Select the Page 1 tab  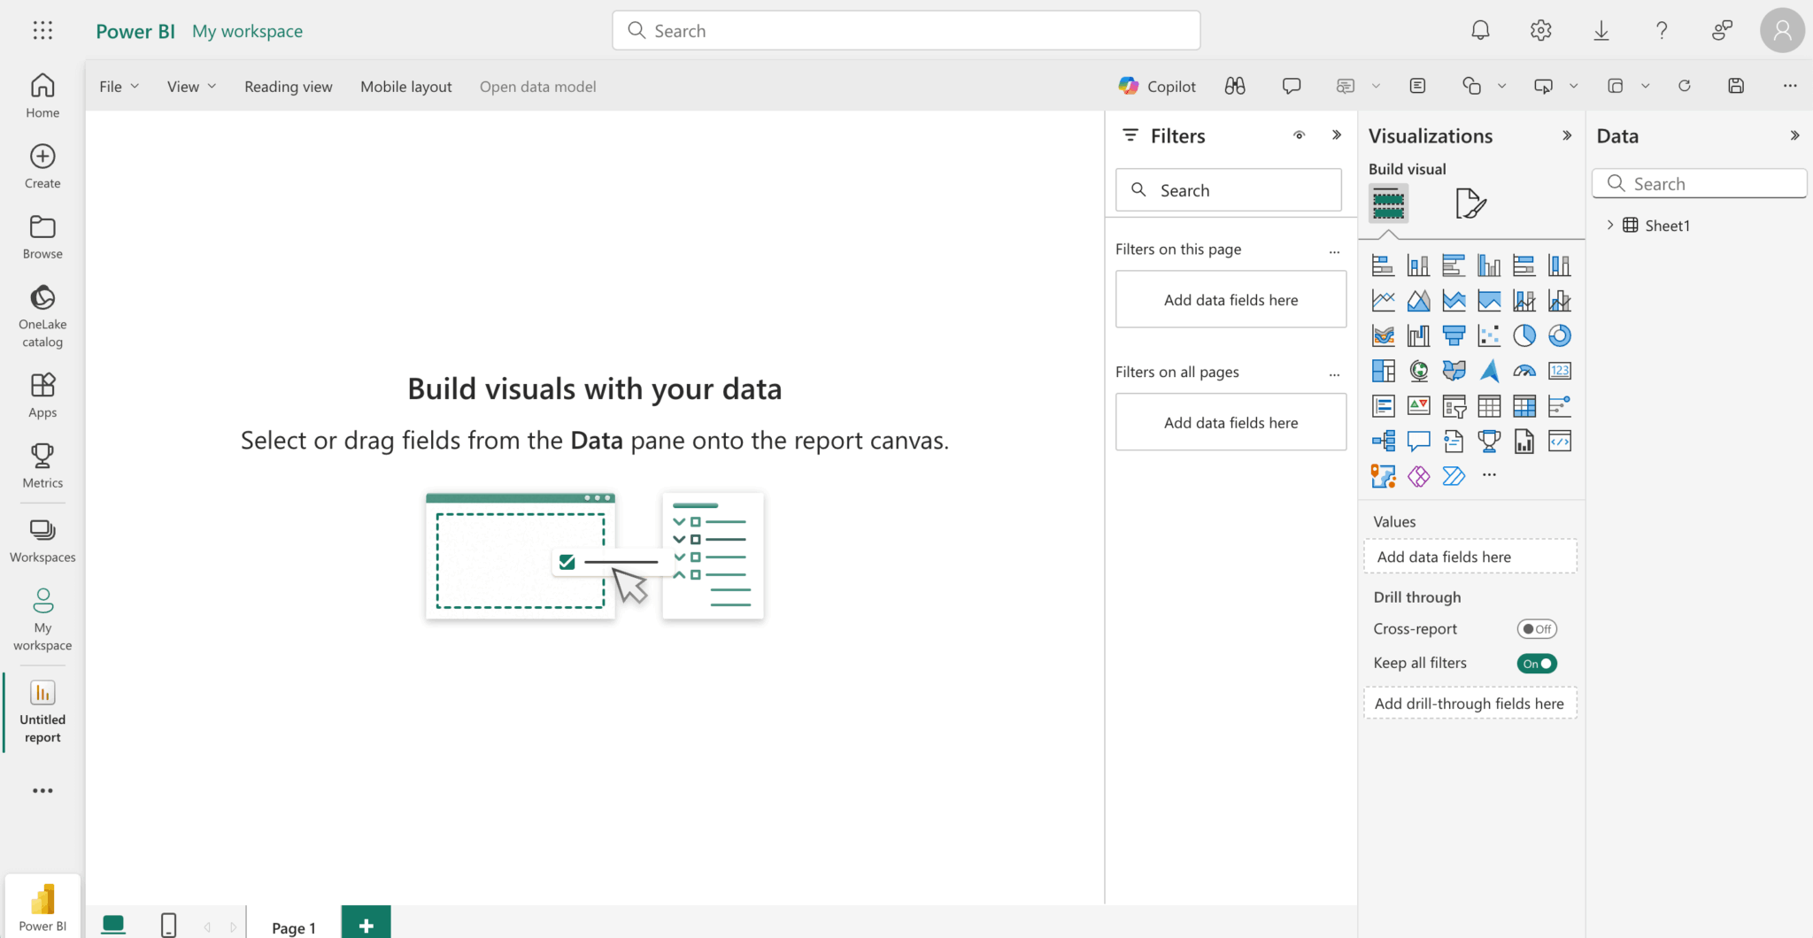coord(293,926)
